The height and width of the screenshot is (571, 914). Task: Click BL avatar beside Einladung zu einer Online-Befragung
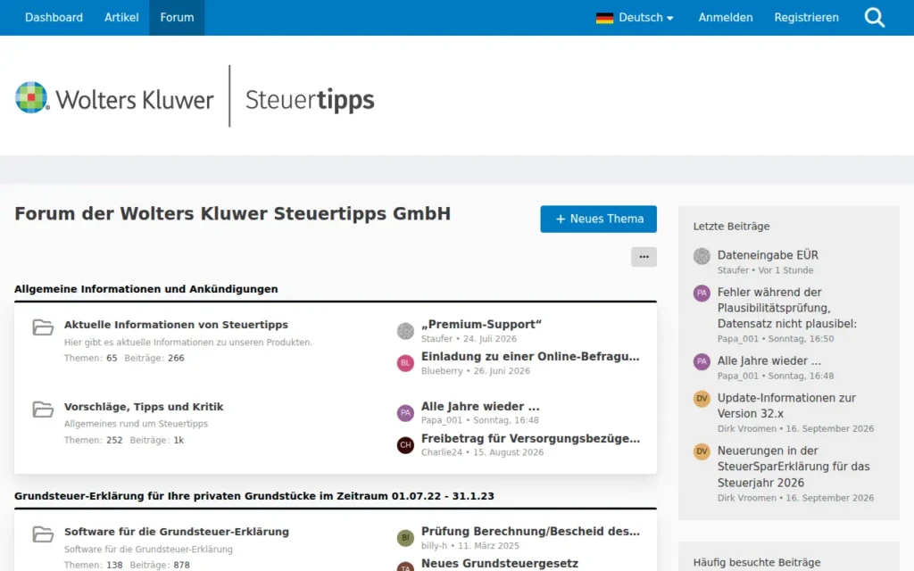tap(406, 363)
